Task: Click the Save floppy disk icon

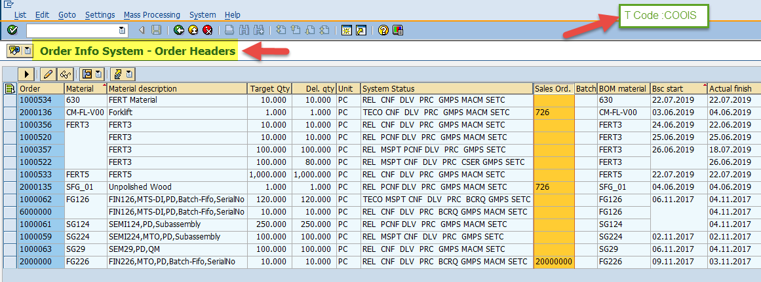Action: (x=156, y=30)
